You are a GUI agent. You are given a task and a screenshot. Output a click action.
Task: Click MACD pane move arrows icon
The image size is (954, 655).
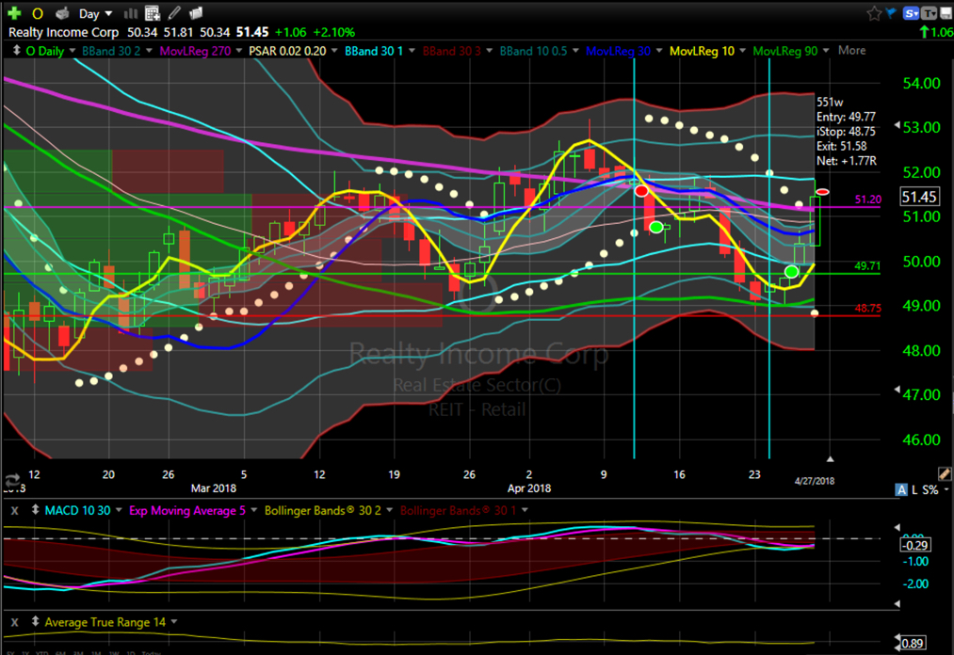pos(35,510)
